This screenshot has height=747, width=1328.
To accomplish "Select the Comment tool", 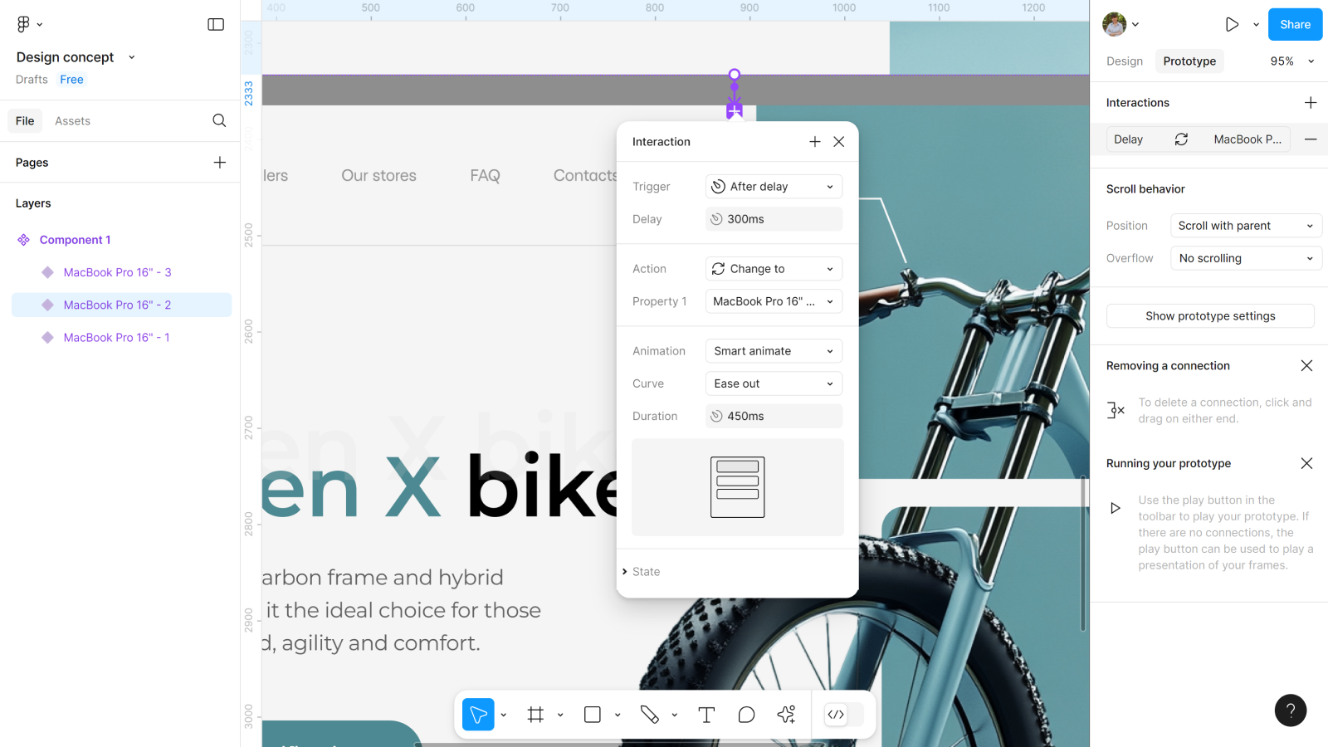I will pyautogui.click(x=746, y=715).
